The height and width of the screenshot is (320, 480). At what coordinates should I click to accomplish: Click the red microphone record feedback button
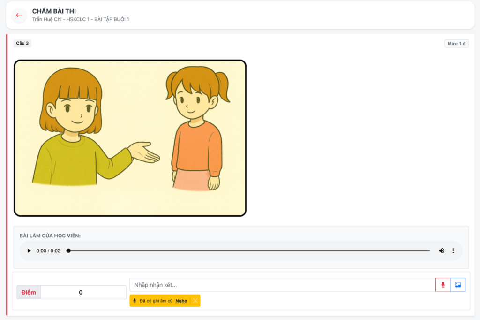click(443, 285)
